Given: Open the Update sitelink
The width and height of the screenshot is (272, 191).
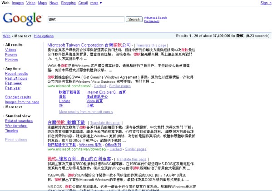Looking at the screenshot, I should click(x=64, y=101).
